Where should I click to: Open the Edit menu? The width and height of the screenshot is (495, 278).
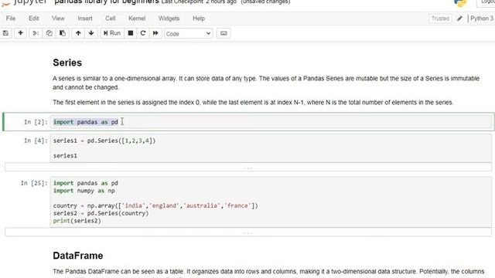(x=34, y=19)
